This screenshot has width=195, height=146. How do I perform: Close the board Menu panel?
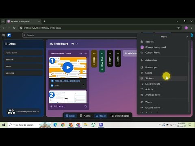point(187,36)
